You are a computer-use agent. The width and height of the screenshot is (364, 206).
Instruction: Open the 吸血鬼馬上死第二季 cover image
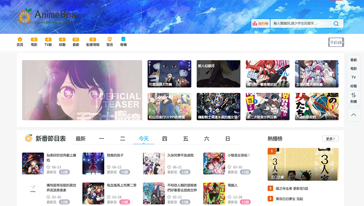coord(93,193)
